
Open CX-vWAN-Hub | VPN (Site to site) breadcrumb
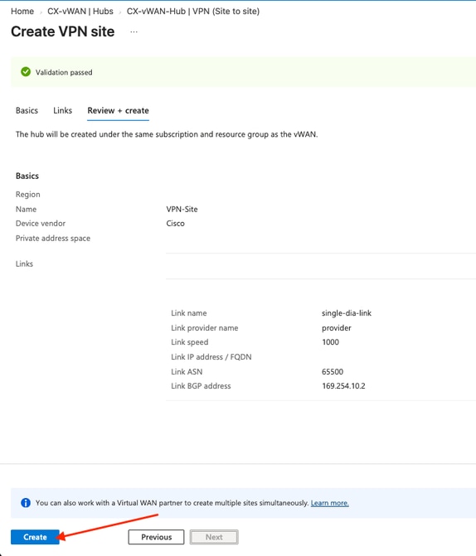coord(193,12)
